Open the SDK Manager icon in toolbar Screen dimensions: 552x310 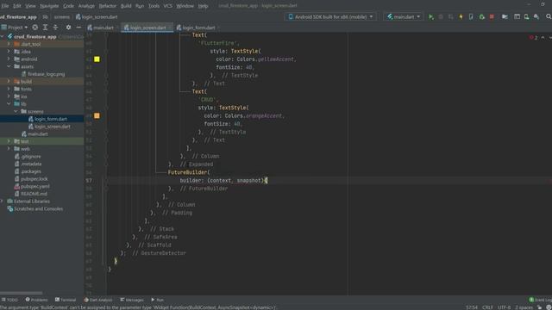click(536, 17)
